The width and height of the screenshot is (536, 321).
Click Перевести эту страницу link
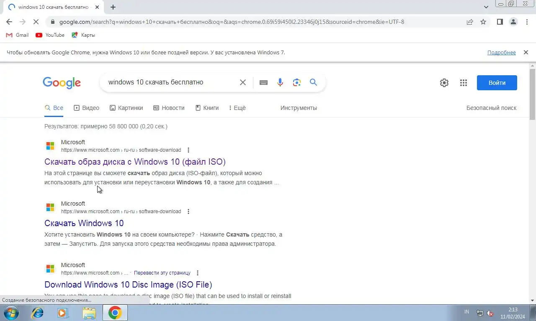[x=162, y=273]
